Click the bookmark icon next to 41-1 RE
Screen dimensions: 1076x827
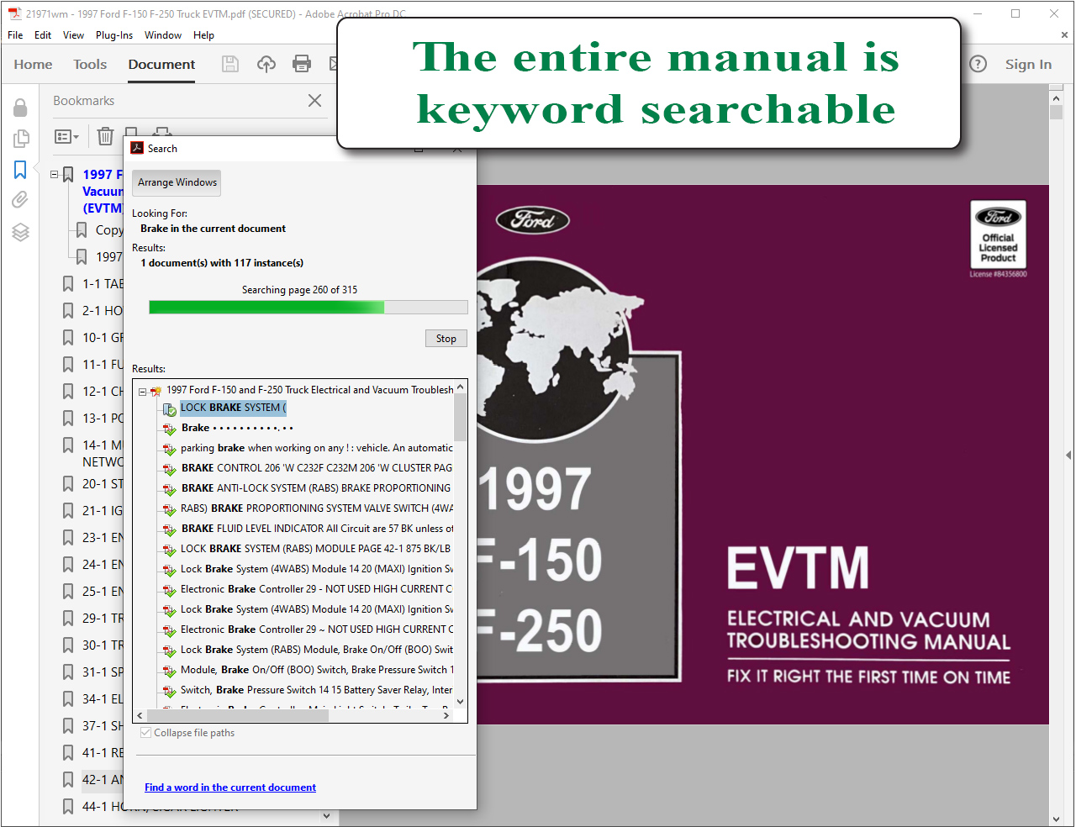click(x=68, y=753)
